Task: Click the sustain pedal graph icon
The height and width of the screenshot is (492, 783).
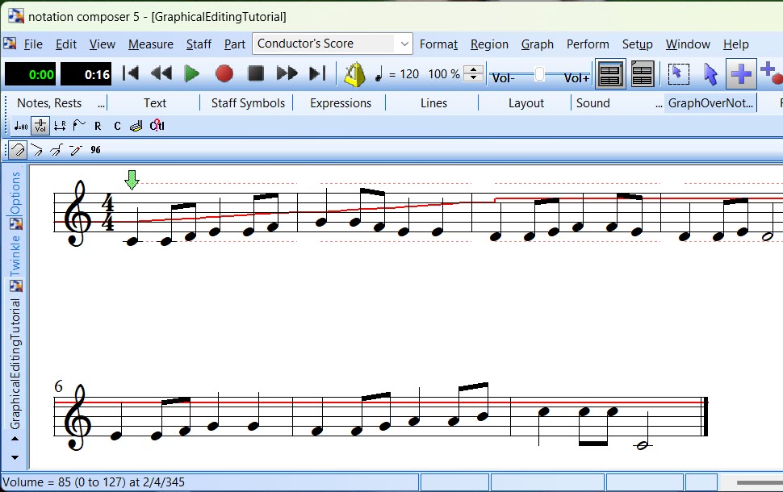Action: tap(136, 126)
